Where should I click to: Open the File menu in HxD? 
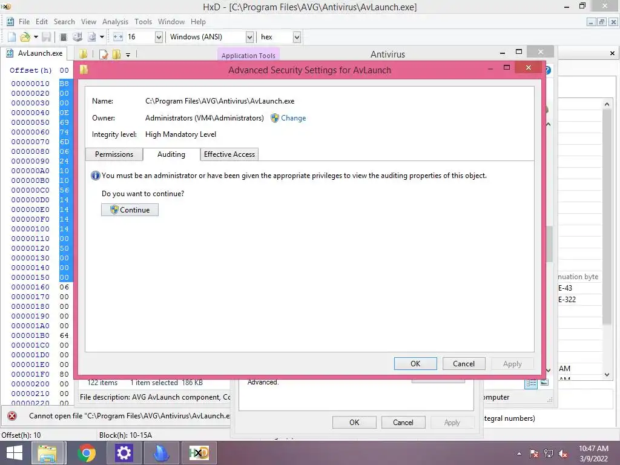click(24, 22)
